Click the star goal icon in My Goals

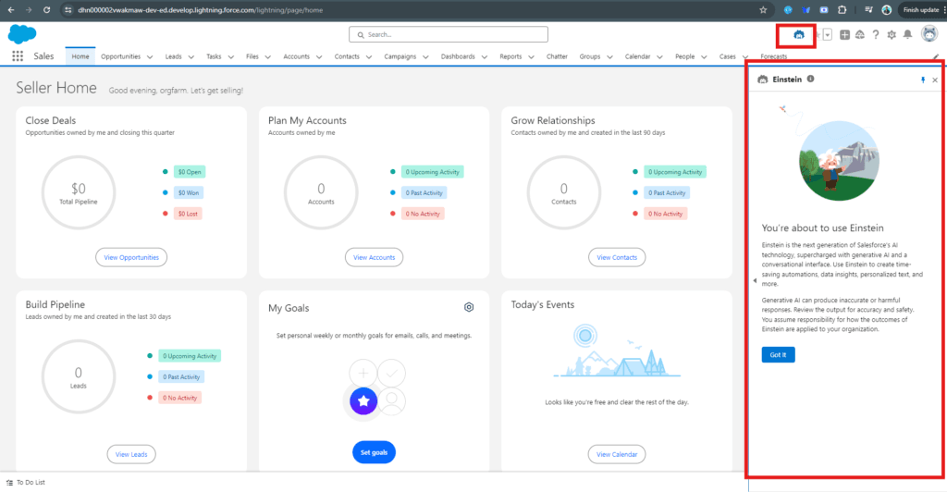[363, 400]
